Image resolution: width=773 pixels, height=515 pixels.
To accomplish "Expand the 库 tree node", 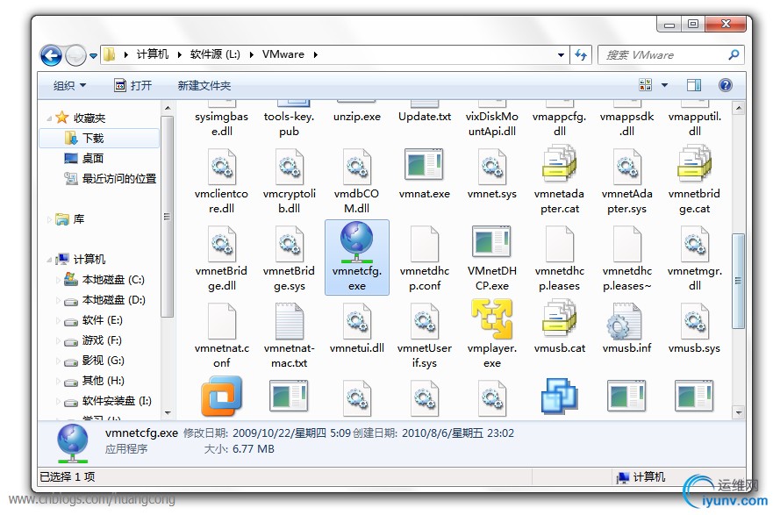I will click(49, 219).
